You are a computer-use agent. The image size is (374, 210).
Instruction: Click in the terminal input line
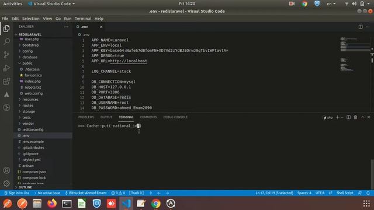click(x=109, y=126)
